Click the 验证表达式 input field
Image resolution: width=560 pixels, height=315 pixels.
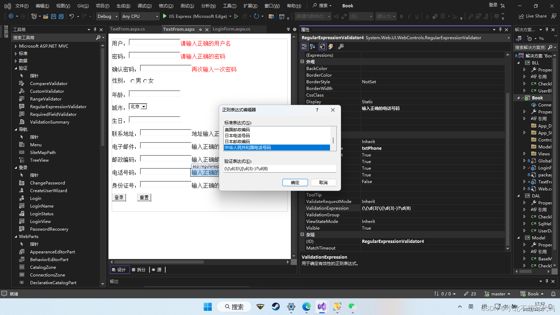279,168
